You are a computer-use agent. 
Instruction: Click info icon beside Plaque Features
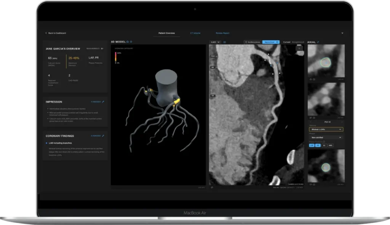pyautogui.click(x=324, y=142)
